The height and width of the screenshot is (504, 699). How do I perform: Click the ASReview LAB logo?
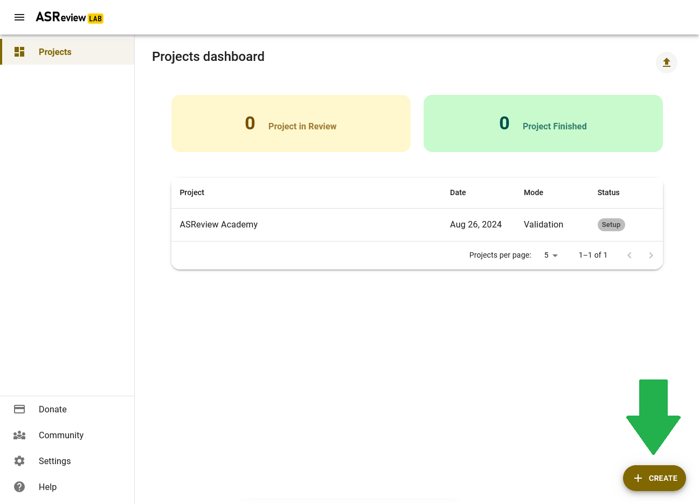click(x=70, y=17)
